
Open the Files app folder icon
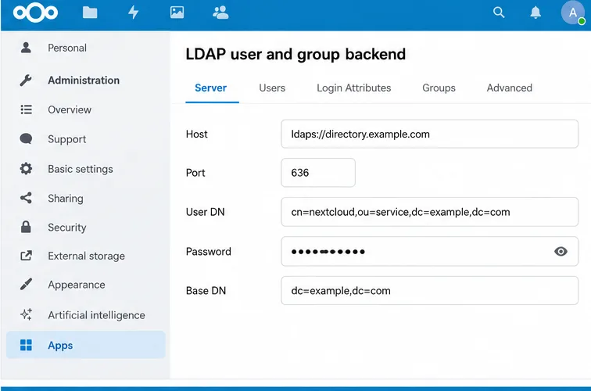90,13
